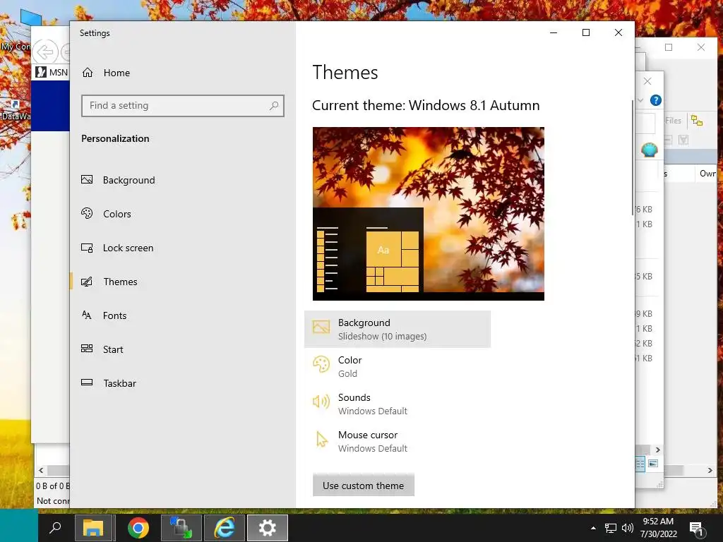Close the inner panel of background window
The width and height of the screenshot is (723, 542).
647,82
